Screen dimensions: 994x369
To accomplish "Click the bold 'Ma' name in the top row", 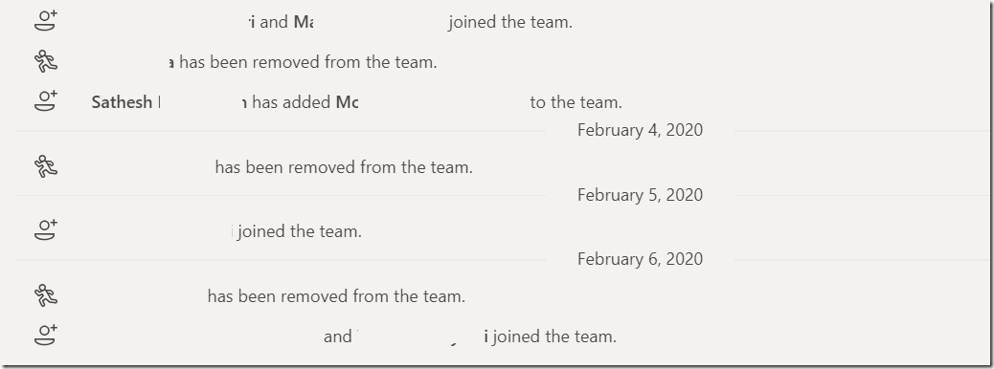I will tap(303, 22).
